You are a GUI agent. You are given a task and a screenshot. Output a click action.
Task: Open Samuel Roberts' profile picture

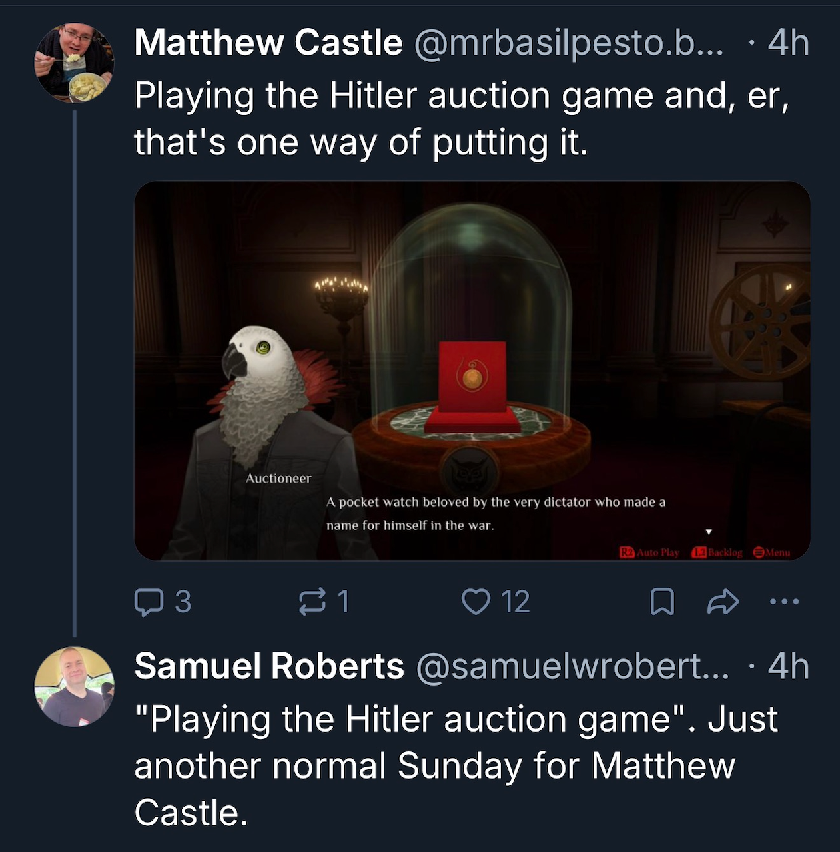(75, 686)
